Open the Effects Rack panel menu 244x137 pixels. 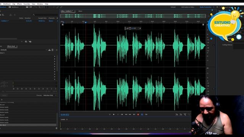click(17, 46)
